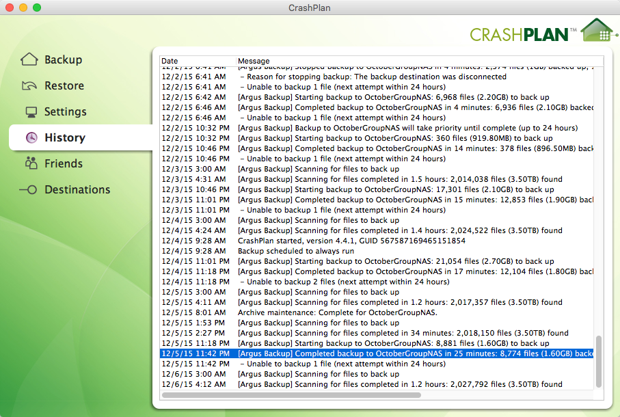Viewport: 620px width, 417px height.
Task: Select 12/5/15 1:53 PM Scanning for files row
Action: point(377,323)
